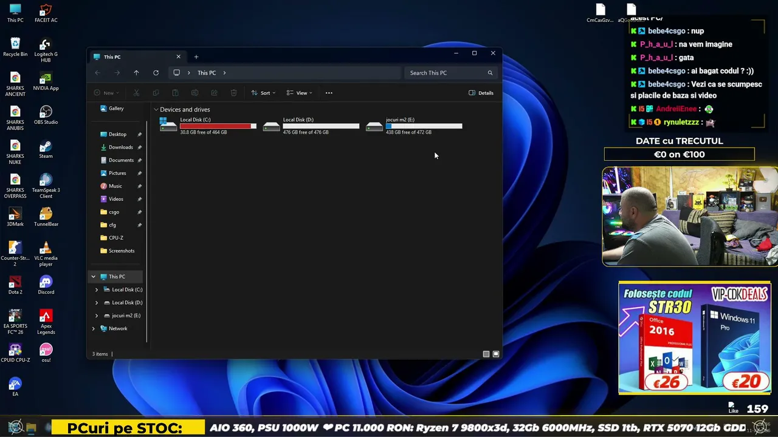Open the pinned Music folder
This screenshot has height=437, width=778.
click(x=115, y=186)
